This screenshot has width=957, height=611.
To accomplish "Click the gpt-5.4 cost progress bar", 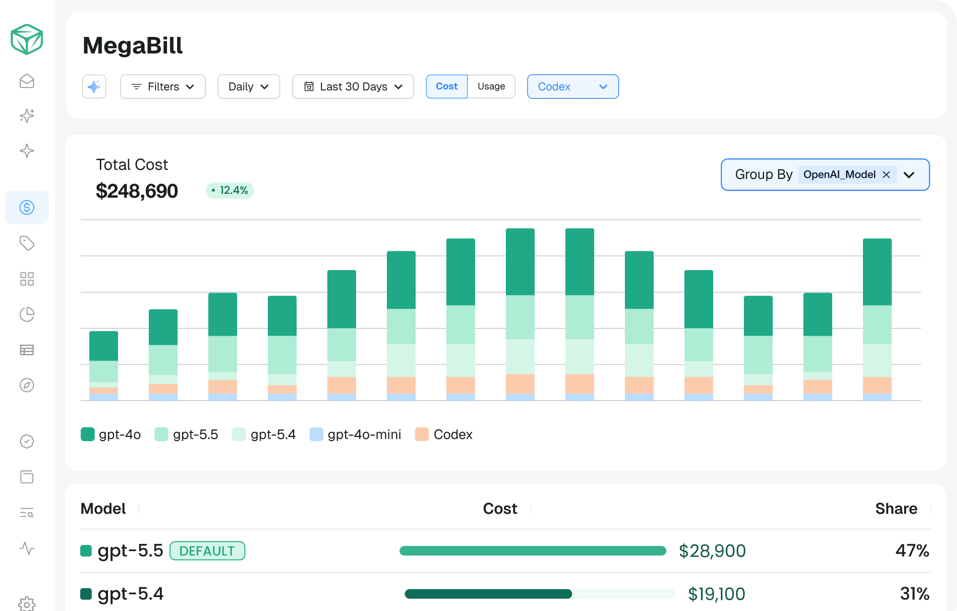I will [x=539, y=594].
